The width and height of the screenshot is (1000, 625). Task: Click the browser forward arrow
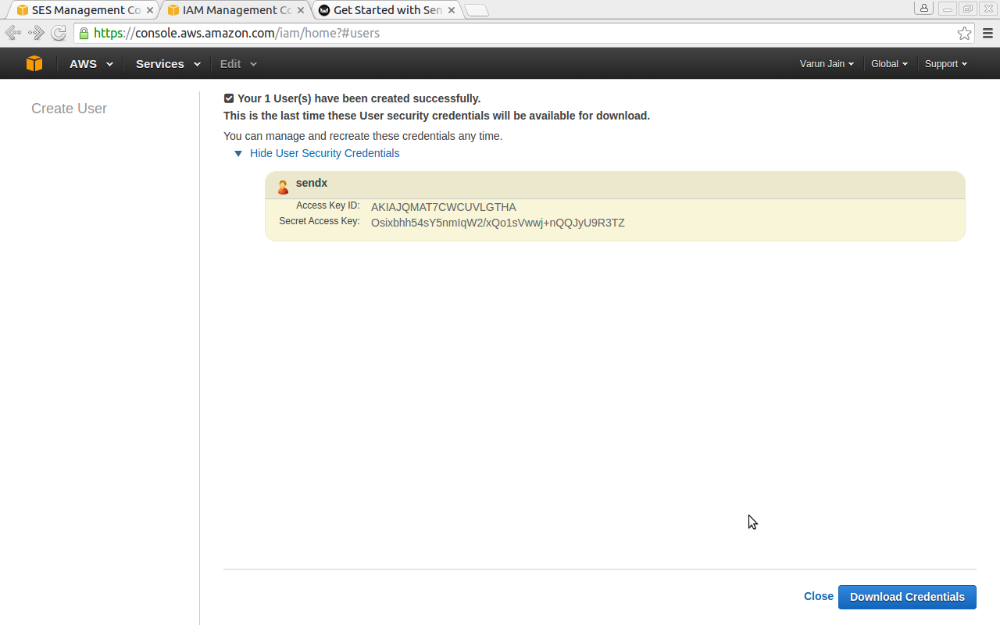click(36, 33)
